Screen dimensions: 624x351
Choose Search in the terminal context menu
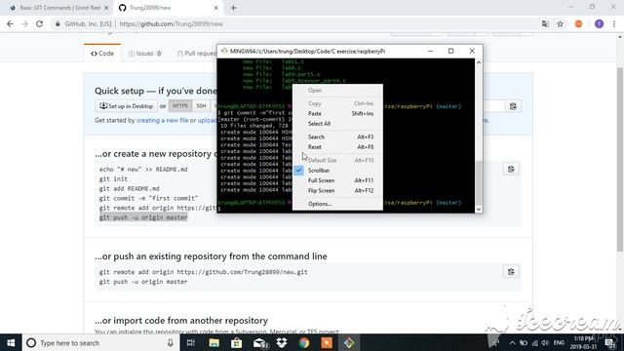(x=337, y=136)
